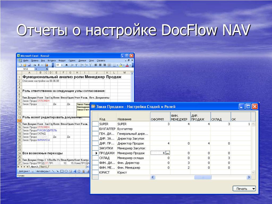
Task: Click the AutoSum sigma icon
Action: 39,65
